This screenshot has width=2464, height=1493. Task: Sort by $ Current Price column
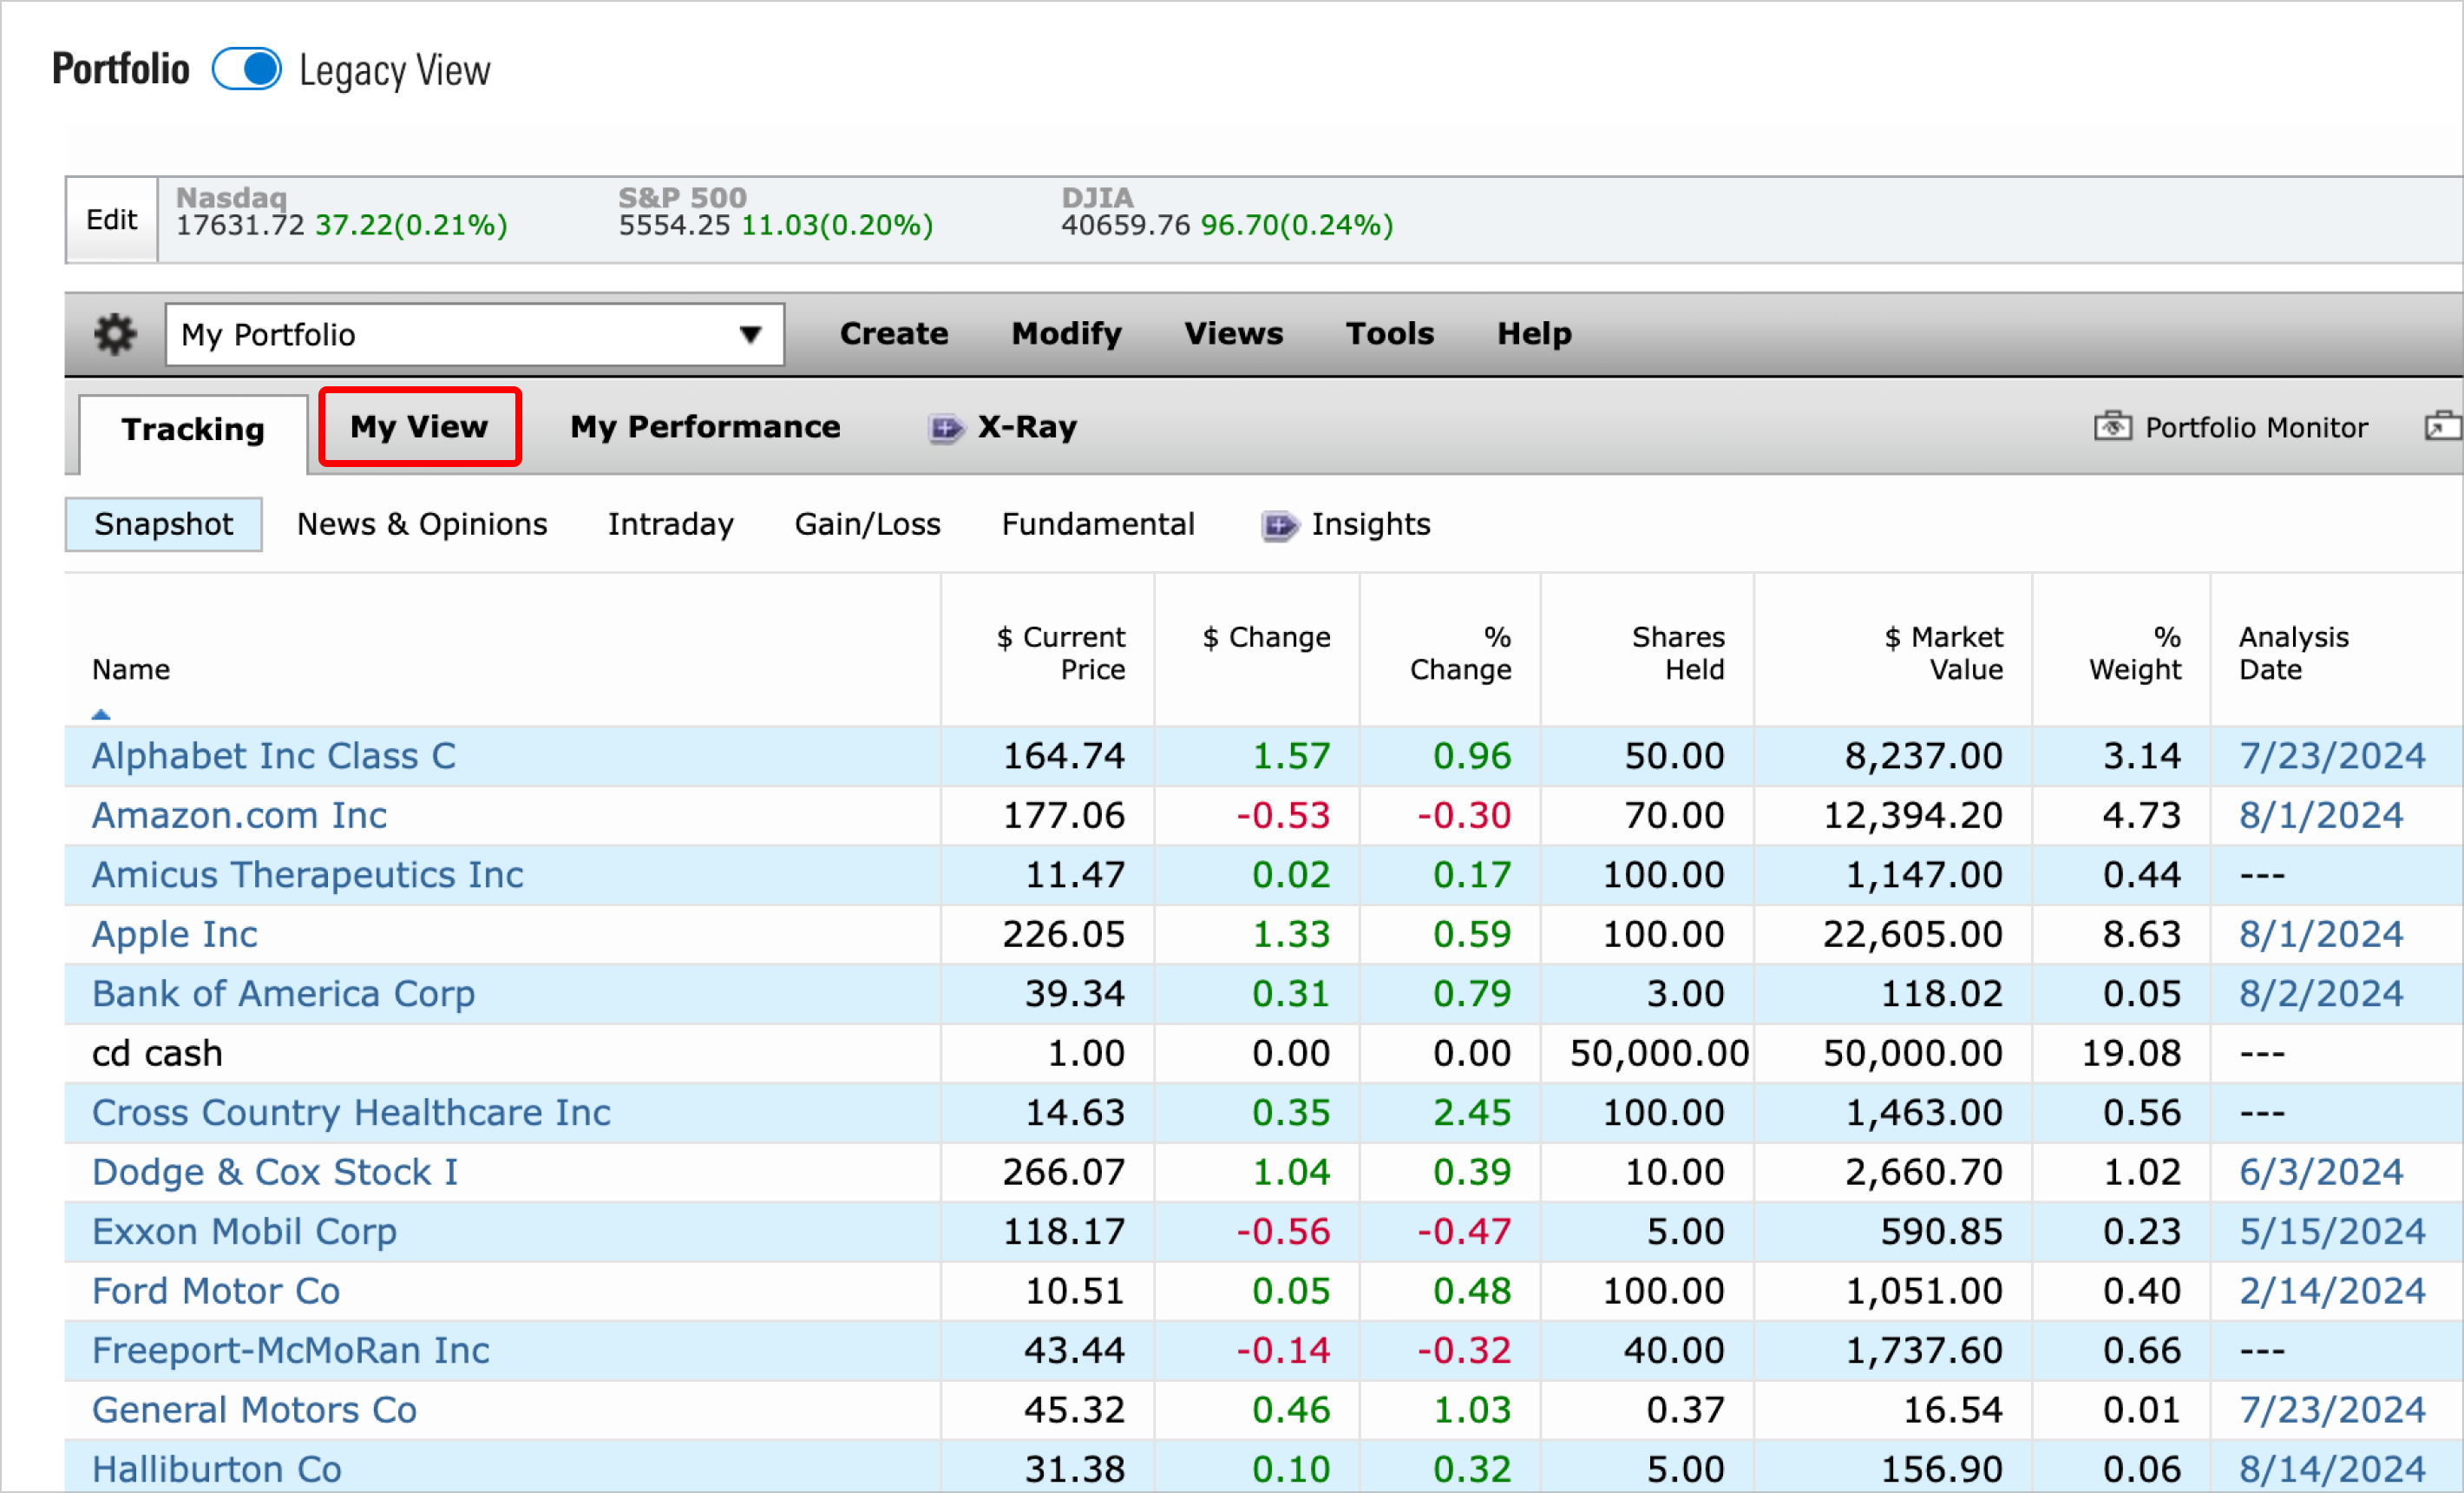point(1061,654)
